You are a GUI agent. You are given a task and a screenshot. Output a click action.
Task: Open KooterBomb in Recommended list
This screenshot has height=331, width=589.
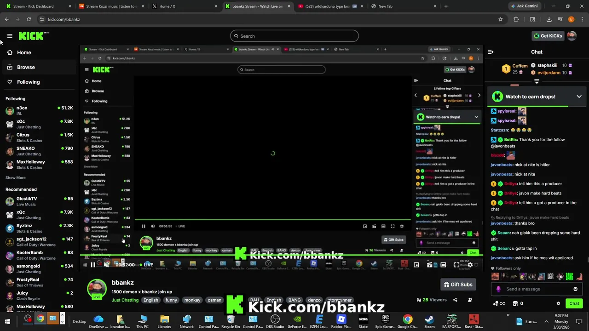39,255
